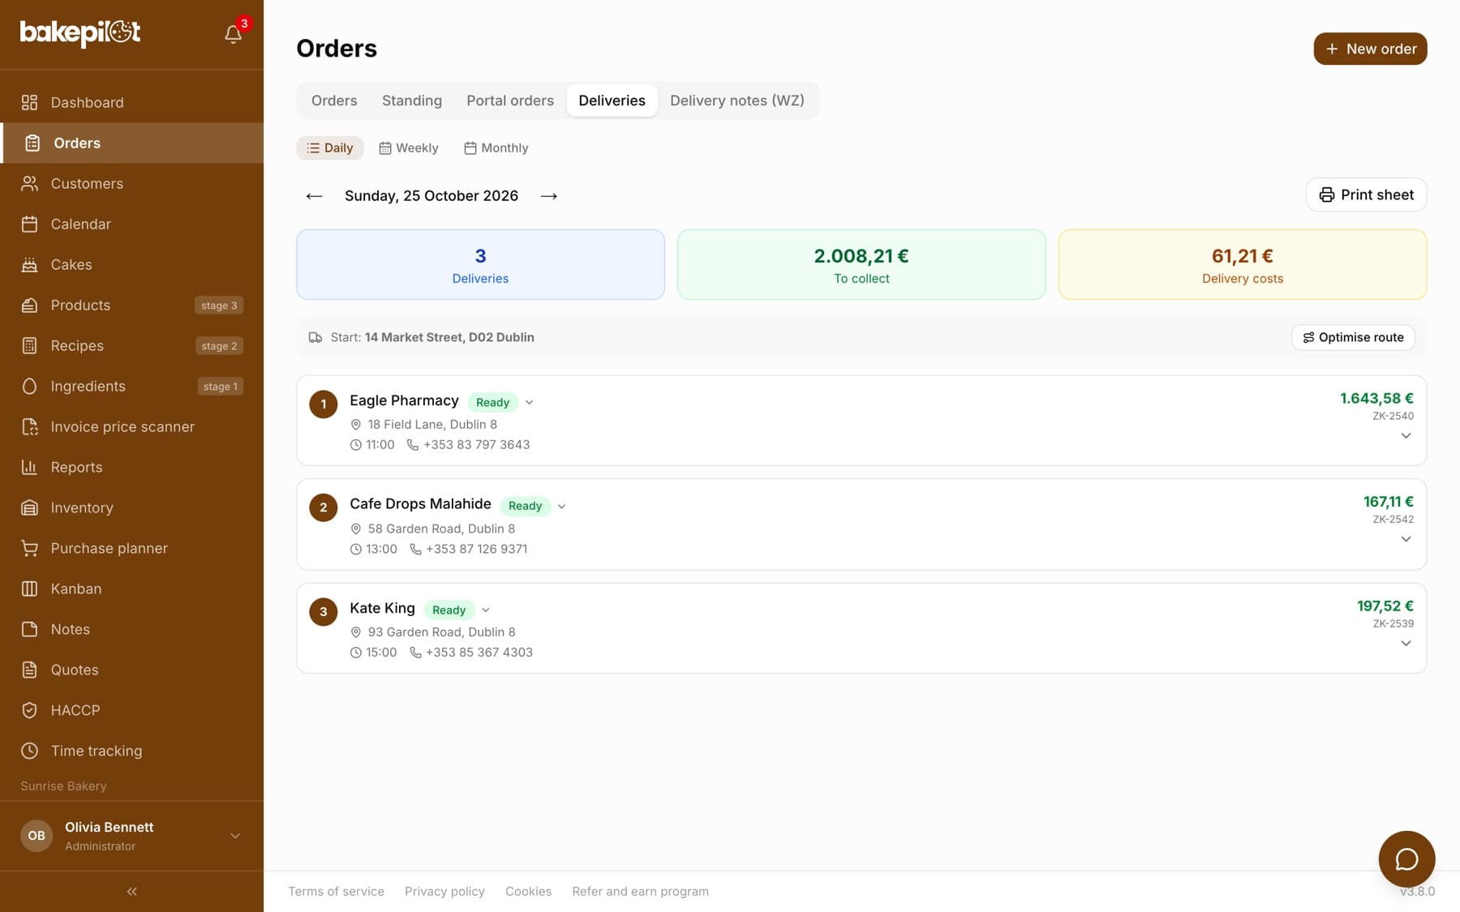
Task: Open the Dashboard icon in sidebar
Action: [29, 102]
